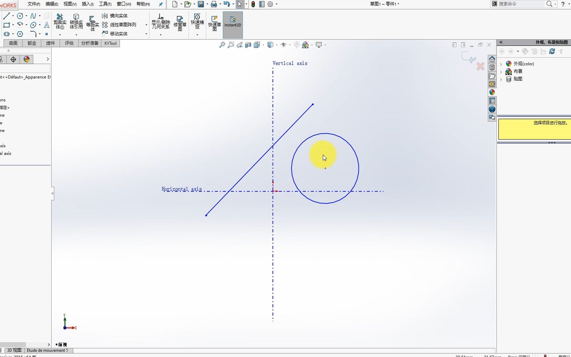Click Mirror Entities (镜向实体)
Screen dimensions: 571x357
[115, 16]
